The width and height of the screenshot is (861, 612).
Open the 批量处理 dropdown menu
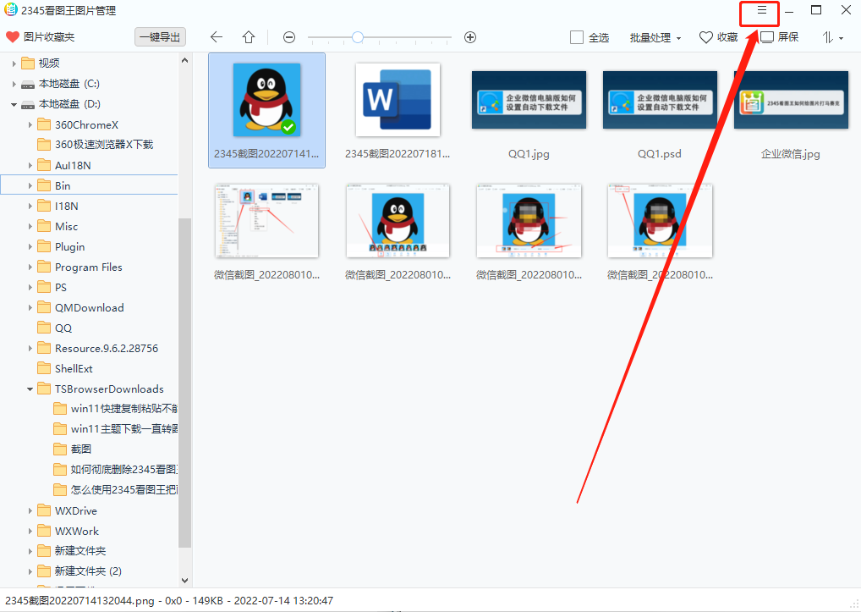pos(655,37)
